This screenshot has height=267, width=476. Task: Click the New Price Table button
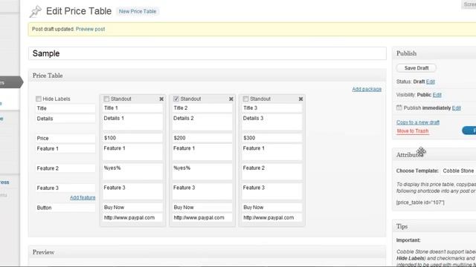[138, 11]
